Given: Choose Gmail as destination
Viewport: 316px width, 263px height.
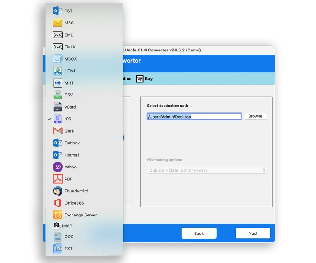Looking at the screenshot, I should pos(84,131).
